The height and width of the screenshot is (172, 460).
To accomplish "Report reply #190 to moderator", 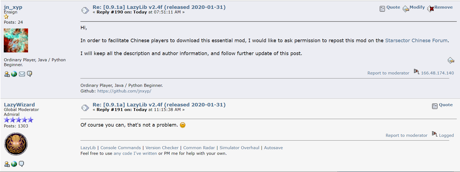I will (388, 73).
